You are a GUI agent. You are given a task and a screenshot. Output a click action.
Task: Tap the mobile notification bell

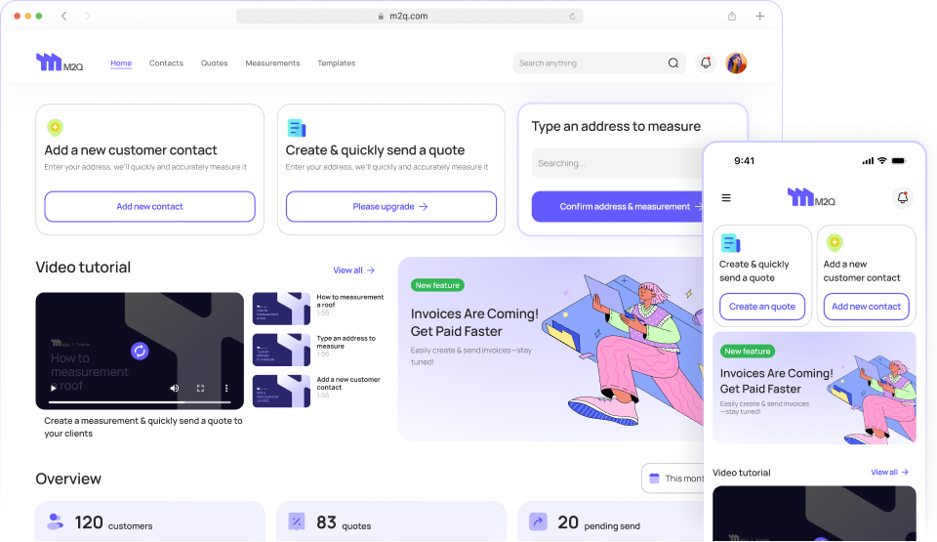(902, 198)
